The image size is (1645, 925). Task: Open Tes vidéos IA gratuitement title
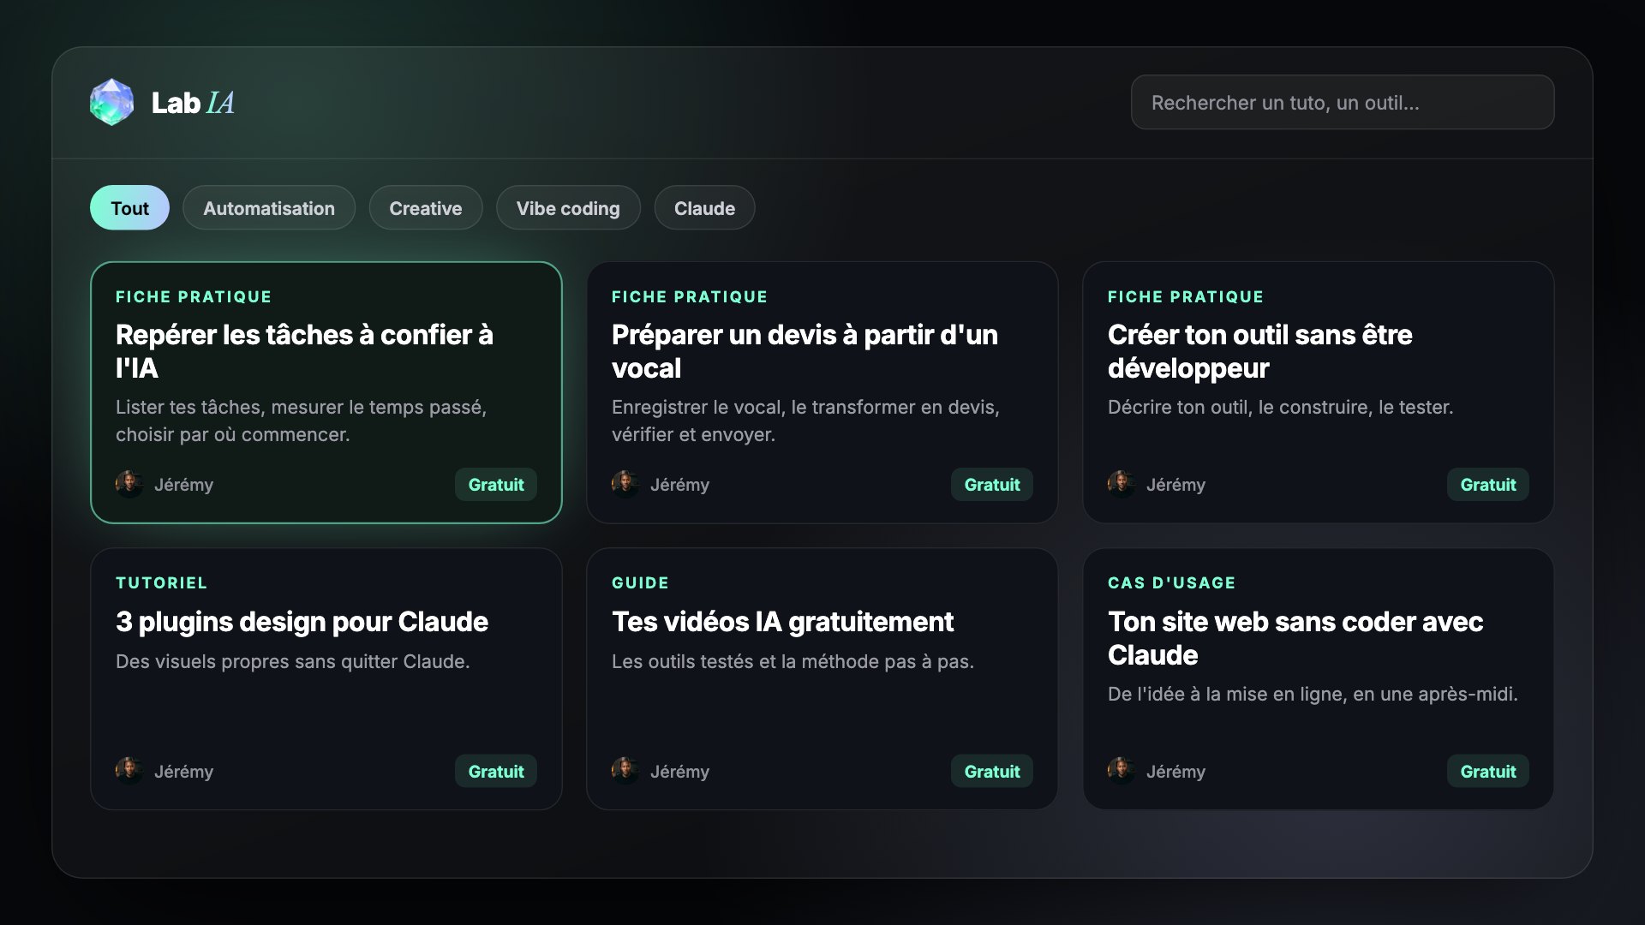[782, 621]
